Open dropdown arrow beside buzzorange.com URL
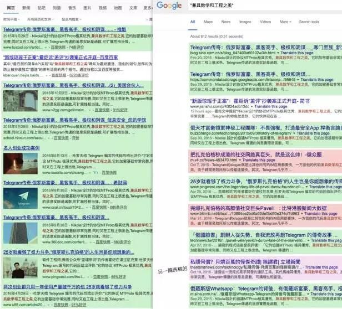This screenshot has width=342, height=309. point(294,133)
